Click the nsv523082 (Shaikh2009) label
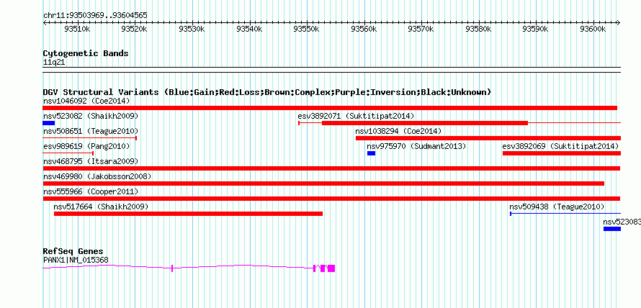The image size is (641, 308). click(91, 116)
